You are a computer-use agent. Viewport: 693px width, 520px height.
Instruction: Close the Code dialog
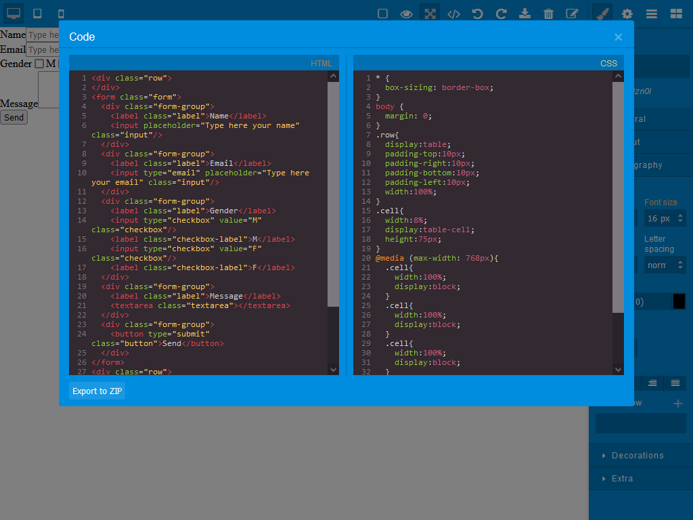pyautogui.click(x=619, y=37)
